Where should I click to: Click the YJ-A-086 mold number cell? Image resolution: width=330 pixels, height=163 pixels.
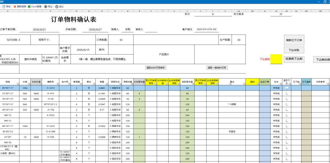coord(50,132)
